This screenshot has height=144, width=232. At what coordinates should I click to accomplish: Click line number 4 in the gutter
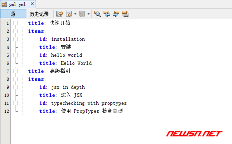point(8,47)
